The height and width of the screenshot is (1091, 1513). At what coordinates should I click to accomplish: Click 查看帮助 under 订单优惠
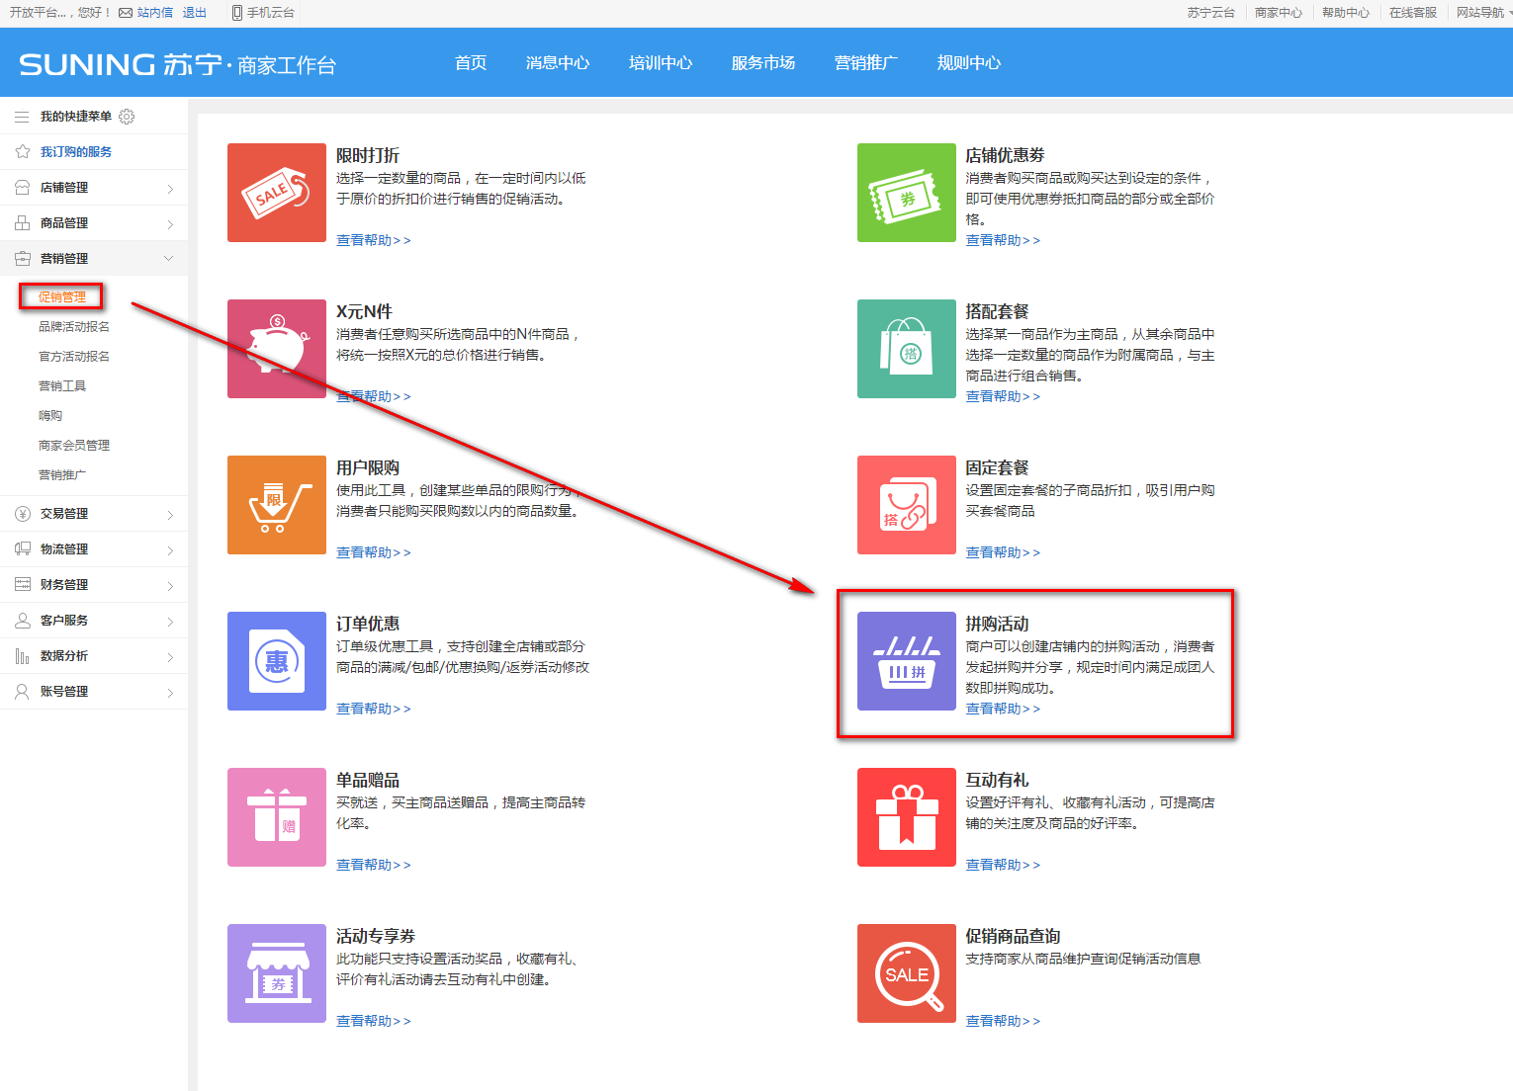[373, 709]
